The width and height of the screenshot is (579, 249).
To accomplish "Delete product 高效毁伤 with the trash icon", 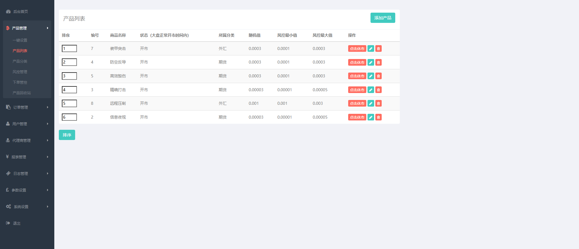I will click(x=378, y=76).
